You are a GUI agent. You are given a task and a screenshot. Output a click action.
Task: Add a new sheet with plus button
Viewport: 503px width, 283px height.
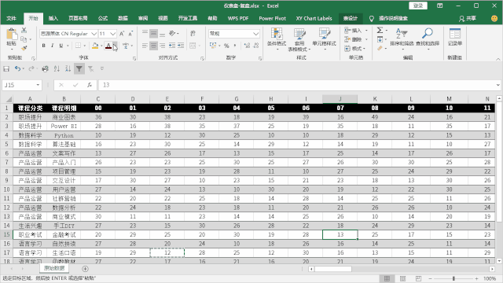pos(85,269)
